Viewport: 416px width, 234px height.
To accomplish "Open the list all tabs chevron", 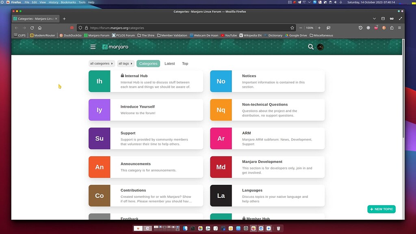I will click(x=375, y=18).
